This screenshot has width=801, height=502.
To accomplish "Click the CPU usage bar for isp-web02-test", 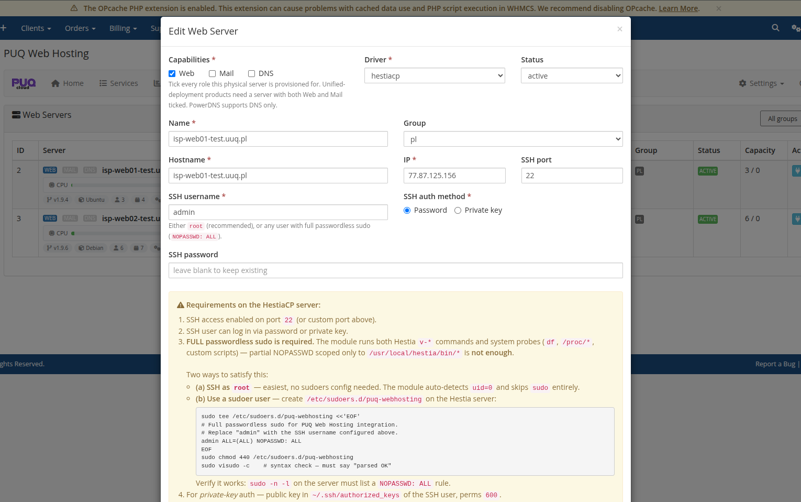I will click(x=115, y=233).
